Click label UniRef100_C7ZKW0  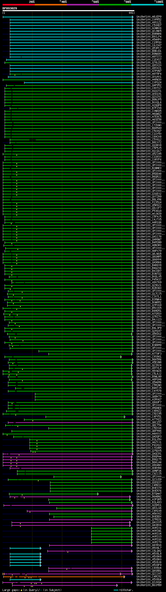(149, 125)
